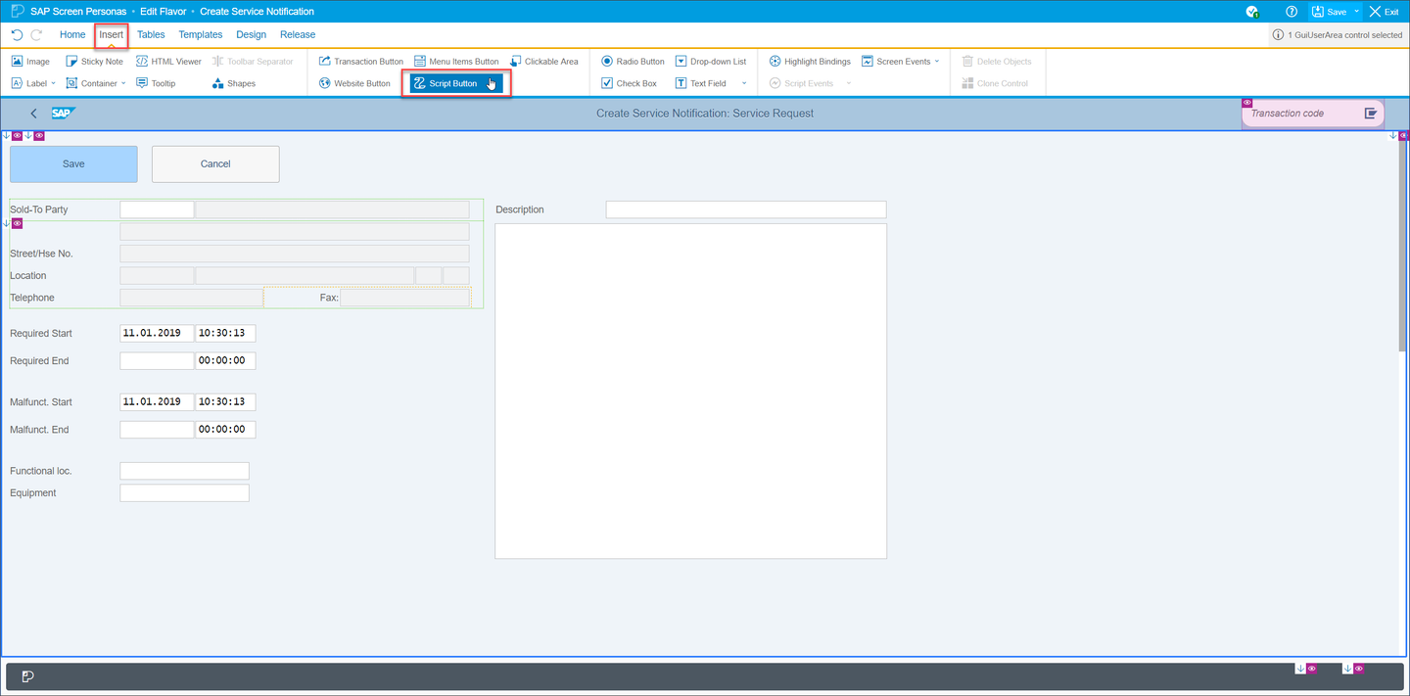Insert a Script Button
The image size is (1410, 696).
point(456,83)
